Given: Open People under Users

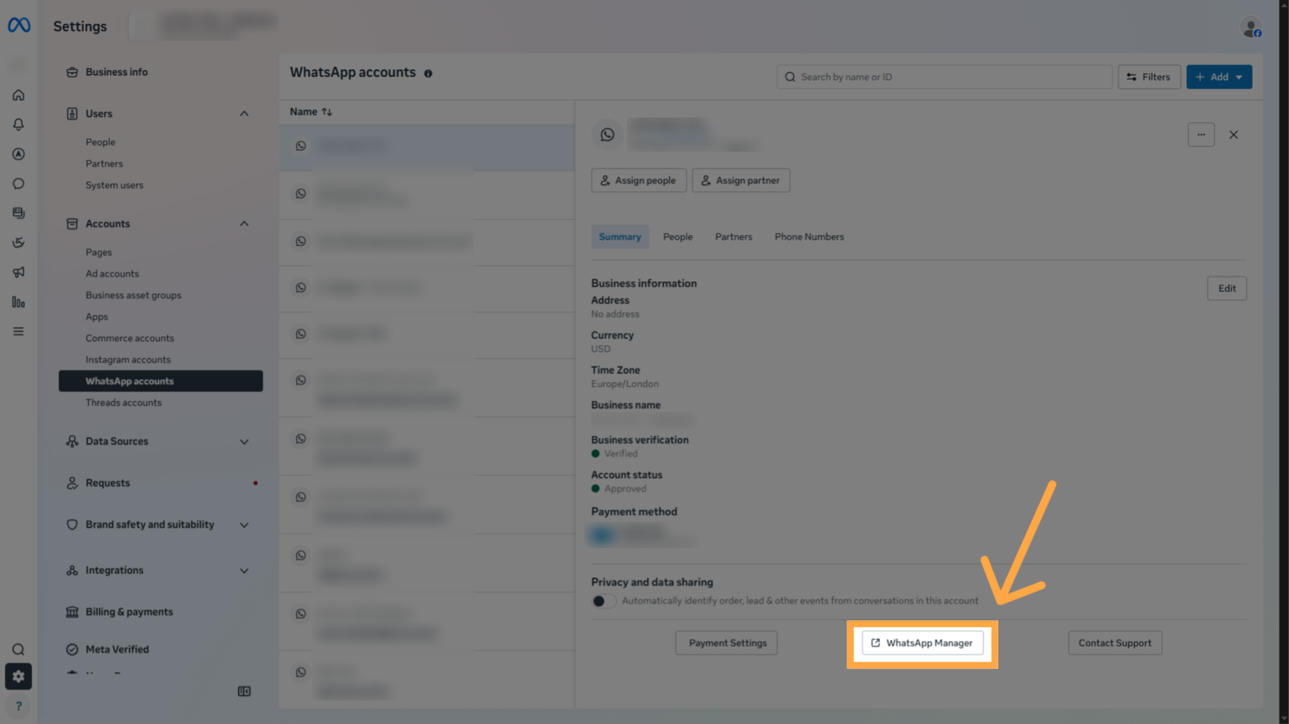Looking at the screenshot, I should tap(100, 142).
